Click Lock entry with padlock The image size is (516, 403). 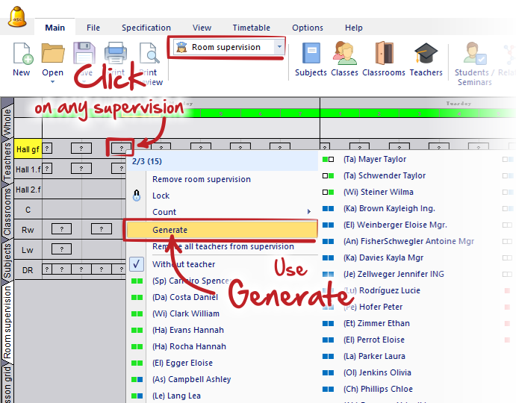(x=160, y=196)
